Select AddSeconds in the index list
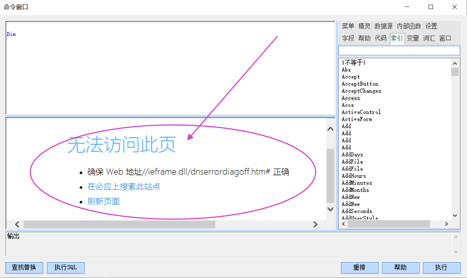Screen dimensions: 467x278 click(x=357, y=211)
